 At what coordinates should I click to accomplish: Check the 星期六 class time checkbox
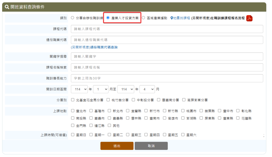(183, 134)
